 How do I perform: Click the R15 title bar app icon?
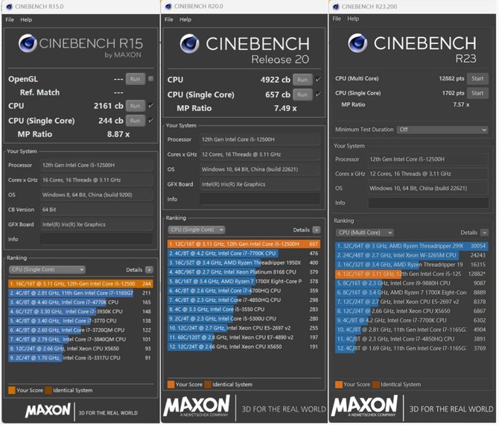[x=7, y=5]
